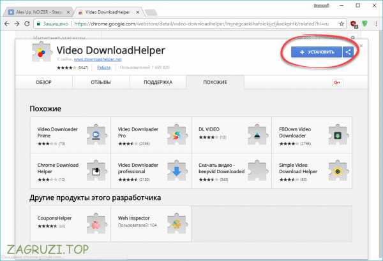Open Web Inspector title
The image size is (383, 261).
(x=133, y=218)
